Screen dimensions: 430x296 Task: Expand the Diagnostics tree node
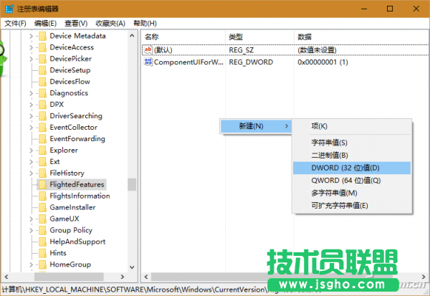tap(31, 93)
